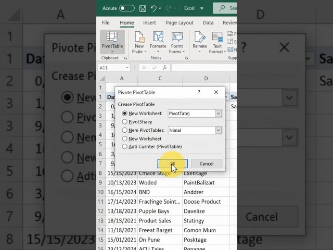The height and width of the screenshot is (250, 333).
Task: Expand the Undo history dropdown arrow
Action: click(x=160, y=8)
